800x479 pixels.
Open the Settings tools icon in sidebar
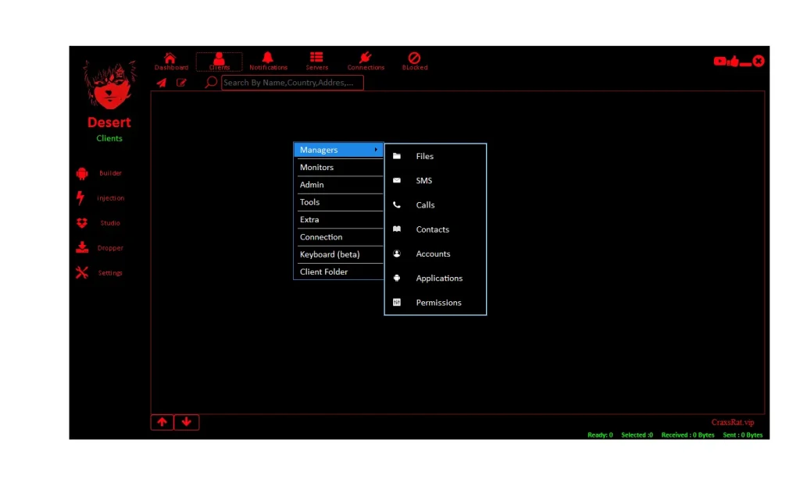coord(82,273)
